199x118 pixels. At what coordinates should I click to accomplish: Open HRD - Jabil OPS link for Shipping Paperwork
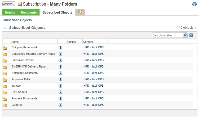94,47
